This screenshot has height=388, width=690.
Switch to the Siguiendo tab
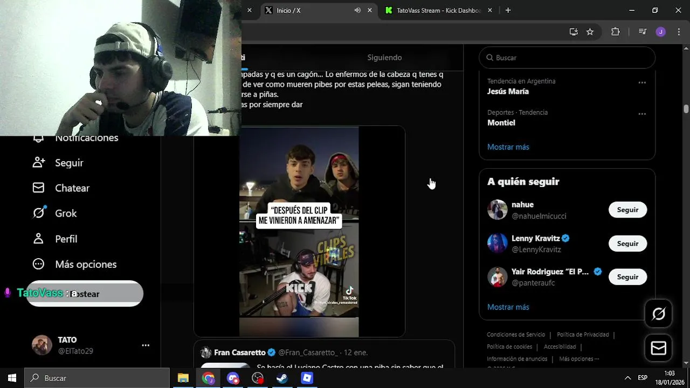click(x=384, y=58)
